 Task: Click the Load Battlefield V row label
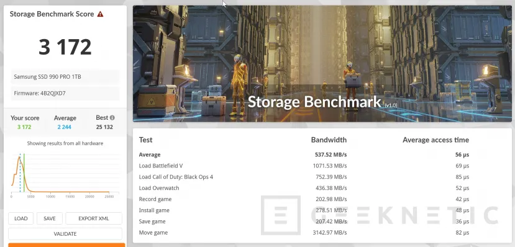pyautogui.click(x=161, y=166)
